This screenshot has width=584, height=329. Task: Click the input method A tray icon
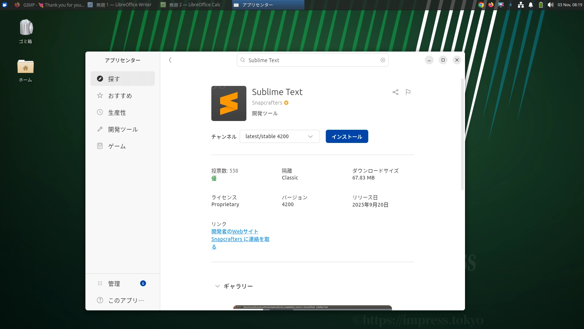point(511,5)
